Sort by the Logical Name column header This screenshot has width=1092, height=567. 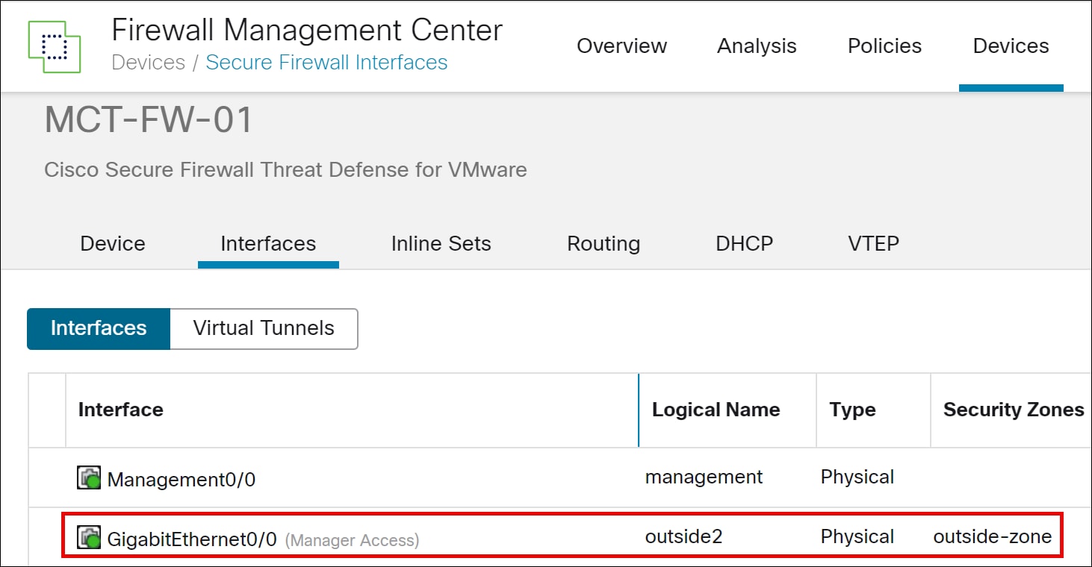click(716, 410)
